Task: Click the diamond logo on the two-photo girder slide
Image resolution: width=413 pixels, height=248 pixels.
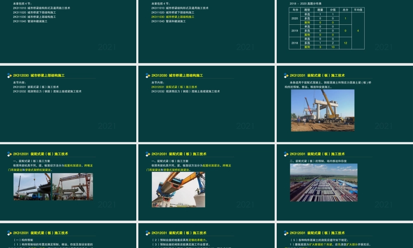Action: coord(9,154)
